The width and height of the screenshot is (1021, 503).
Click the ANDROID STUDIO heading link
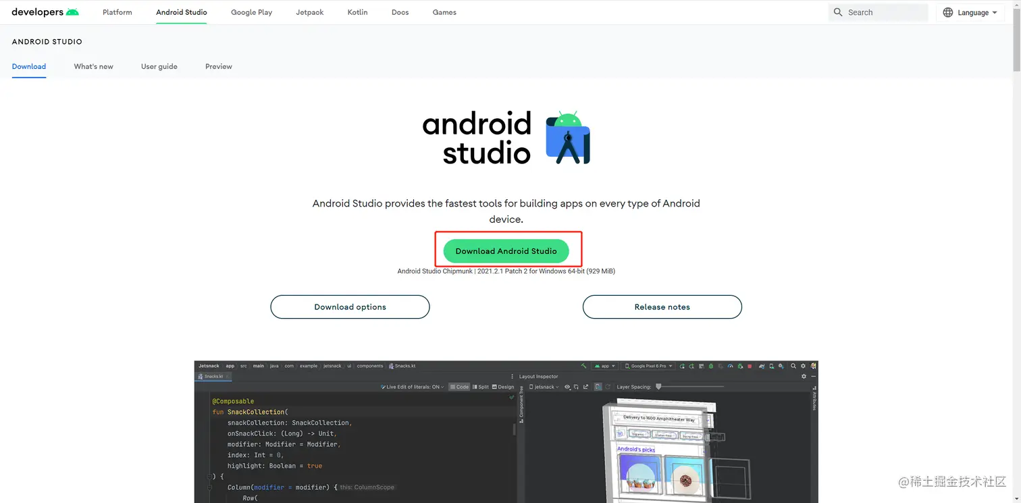(47, 42)
